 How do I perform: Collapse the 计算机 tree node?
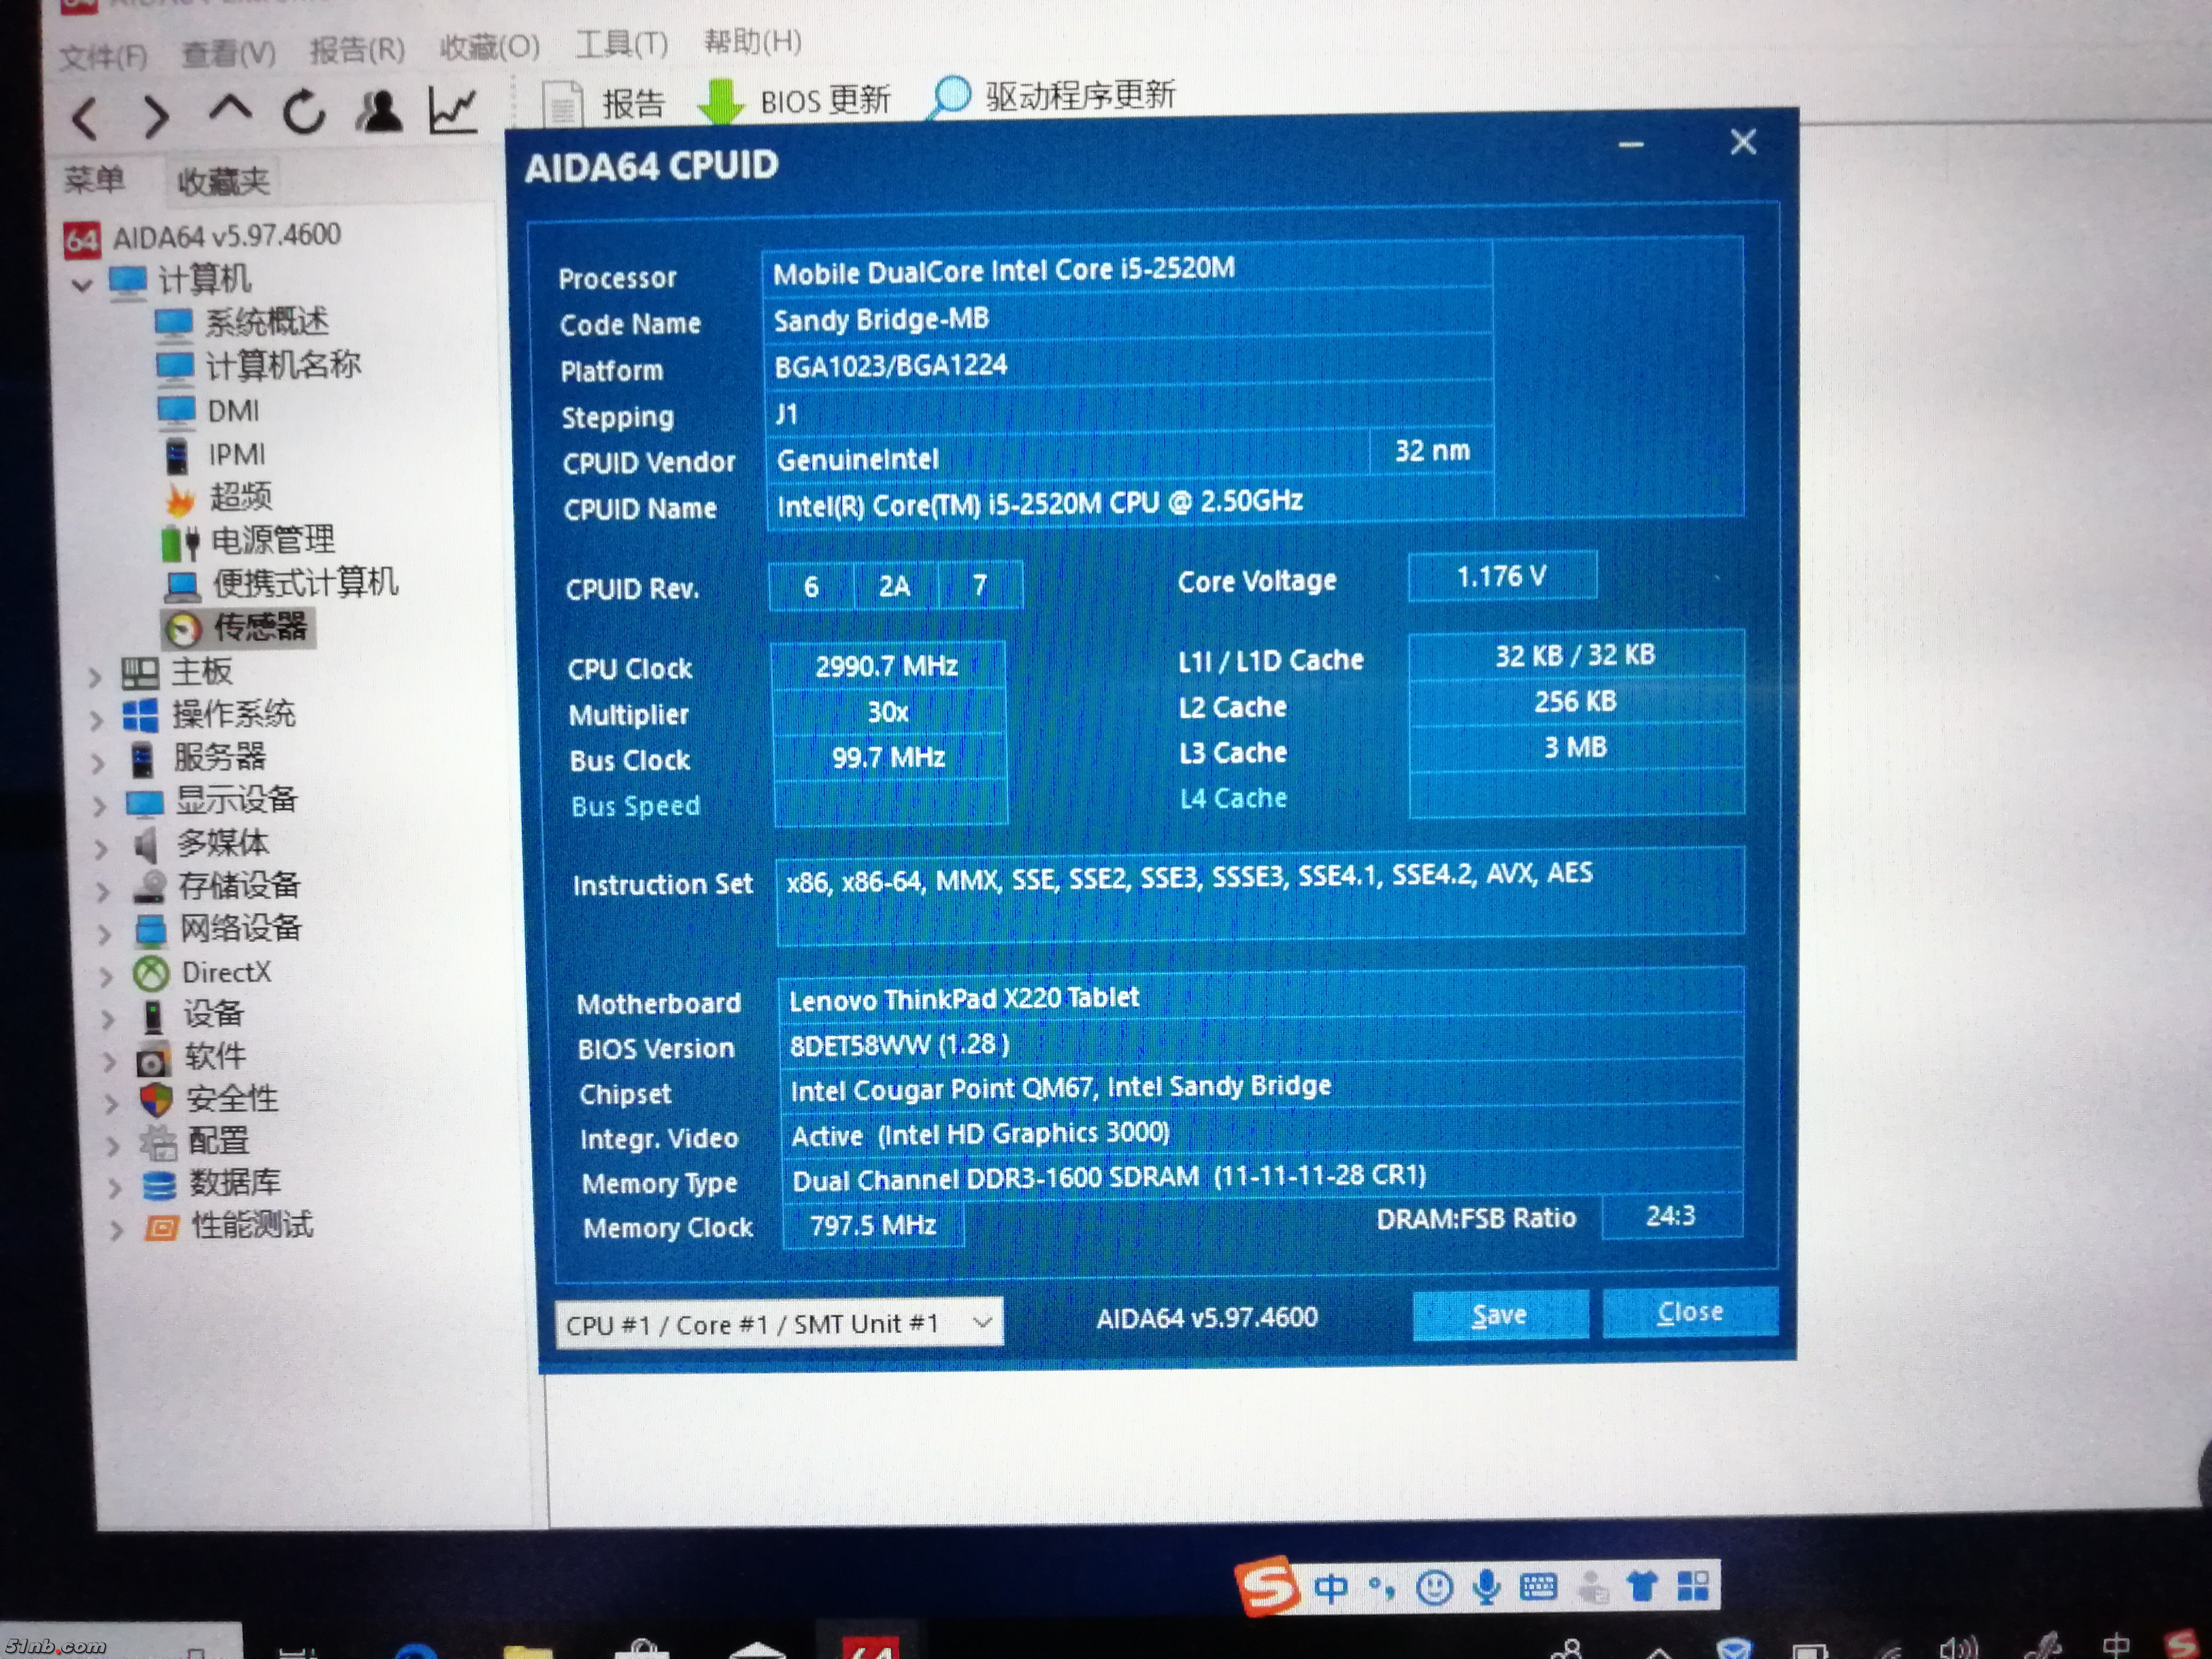82,285
